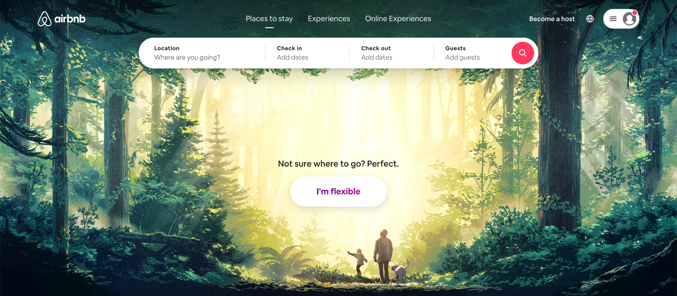Open the language globe selector
Viewport: 677px width, 296px height.
(x=590, y=19)
